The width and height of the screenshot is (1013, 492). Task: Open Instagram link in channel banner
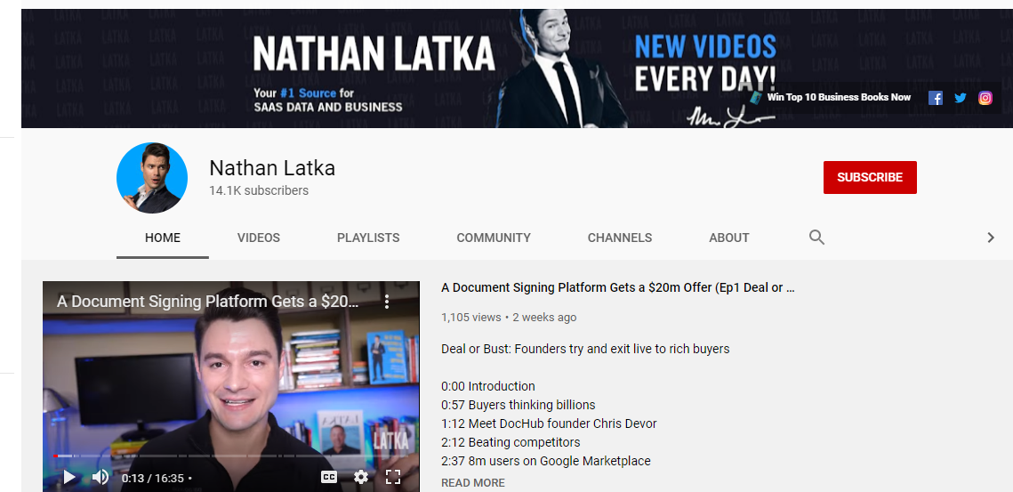click(x=985, y=98)
